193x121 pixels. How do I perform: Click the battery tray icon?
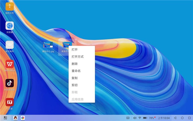point(145,118)
